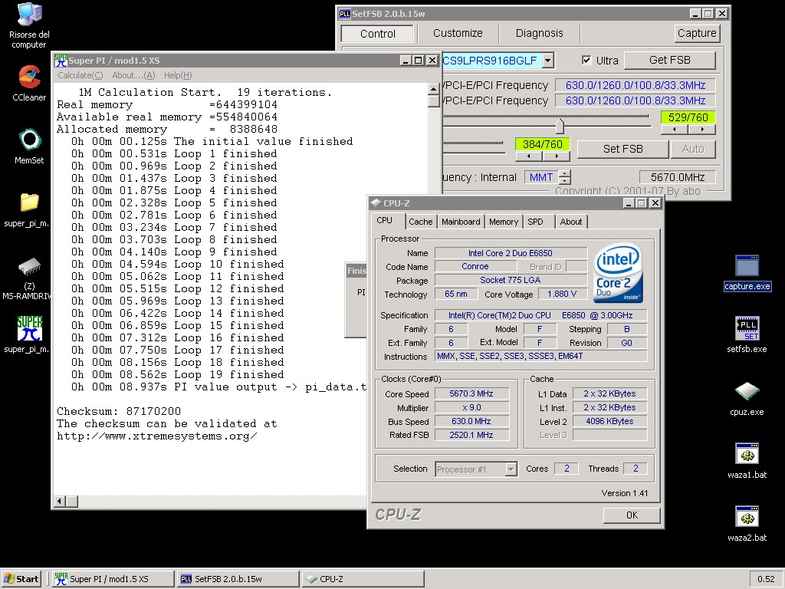Click the Intel Core 2 Duo E6850 name field
Image resolution: width=785 pixels, height=589 pixels.
[511, 253]
